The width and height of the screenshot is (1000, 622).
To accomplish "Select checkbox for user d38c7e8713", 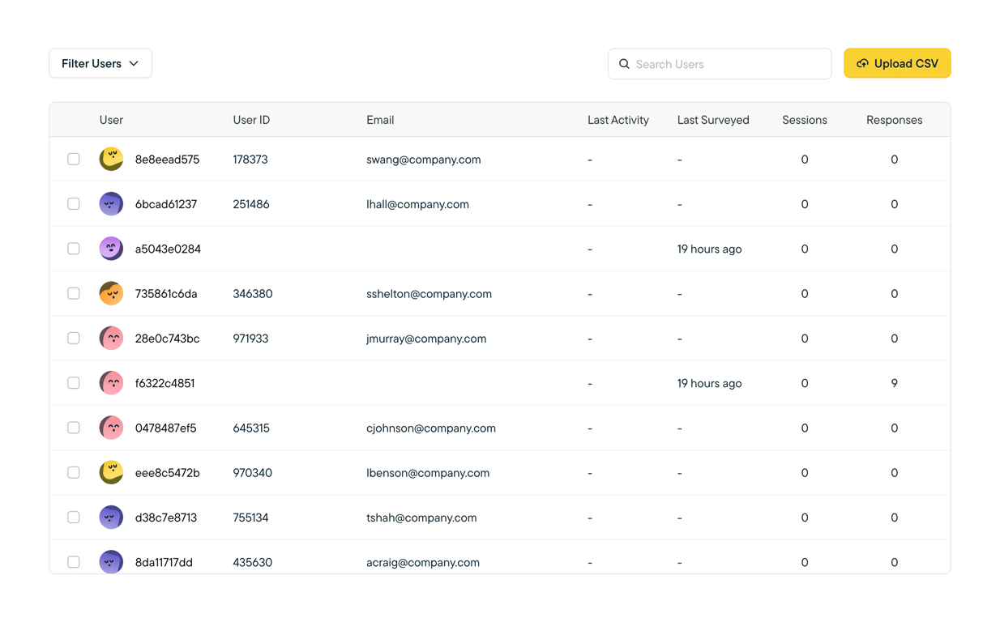I will pos(74,518).
